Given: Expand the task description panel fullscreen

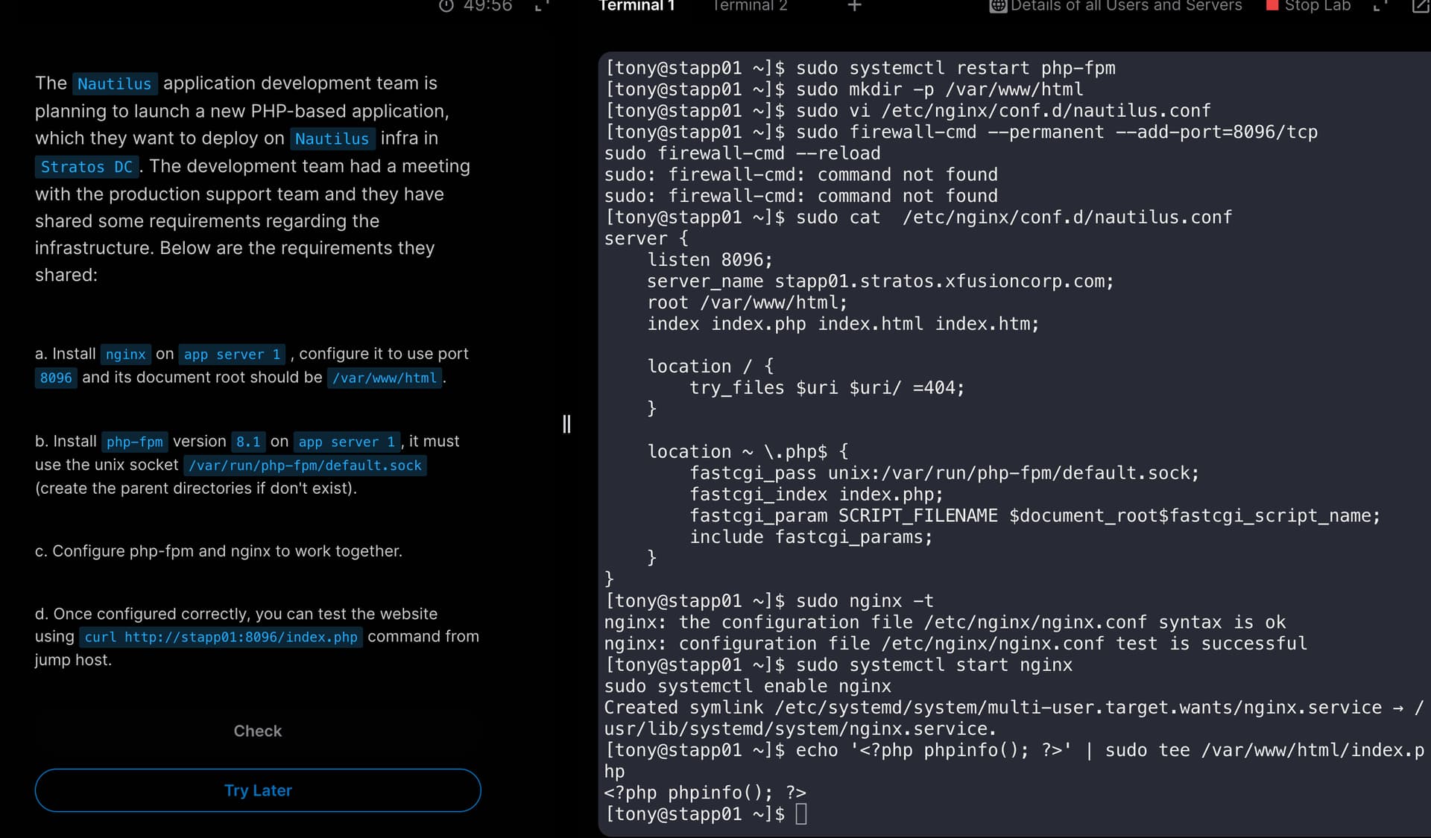Looking at the screenshot, I should click(x=542, y=6).
